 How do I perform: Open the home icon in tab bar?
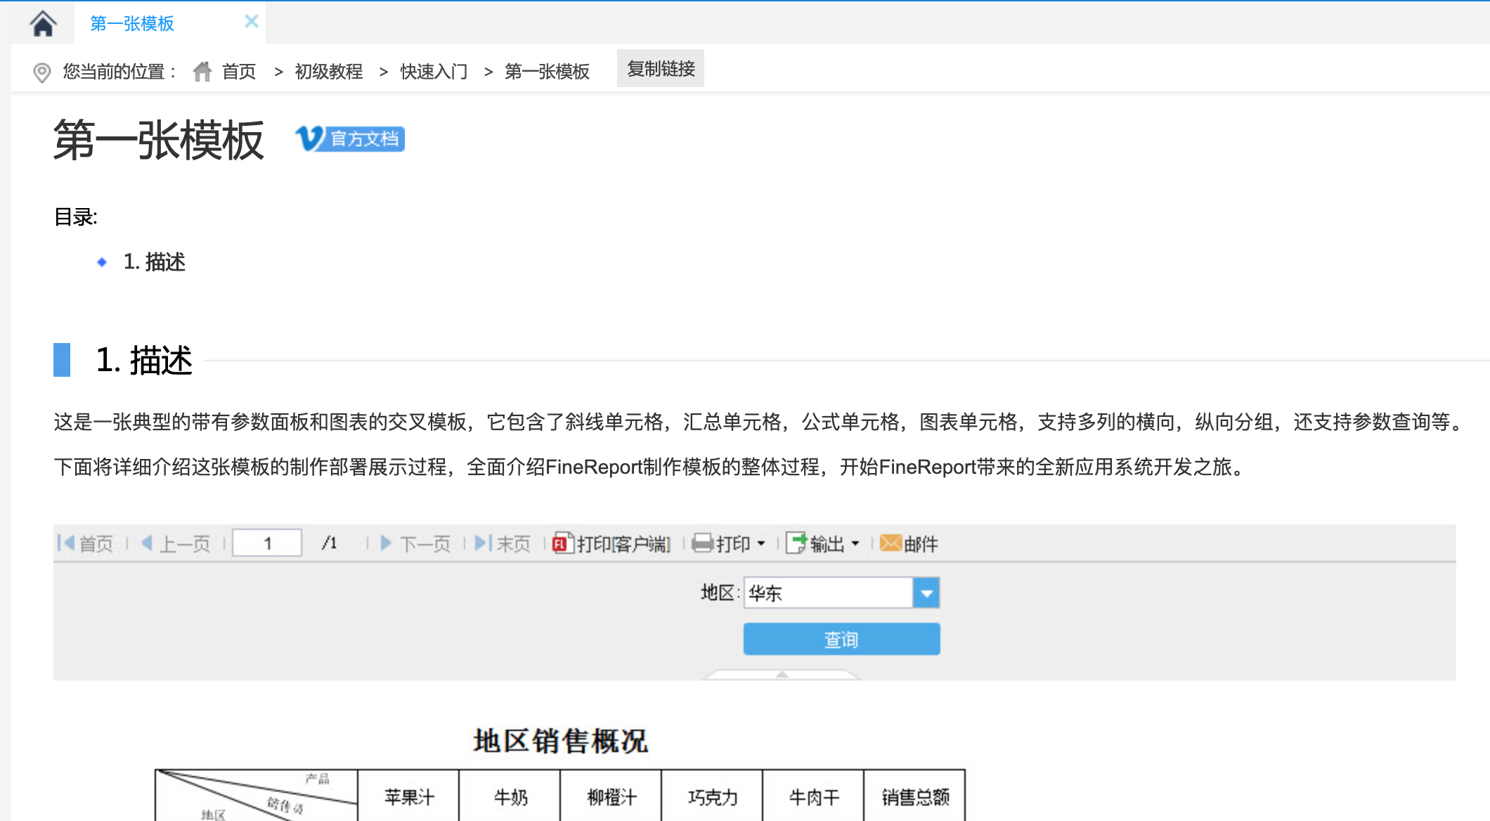point(43,23)
